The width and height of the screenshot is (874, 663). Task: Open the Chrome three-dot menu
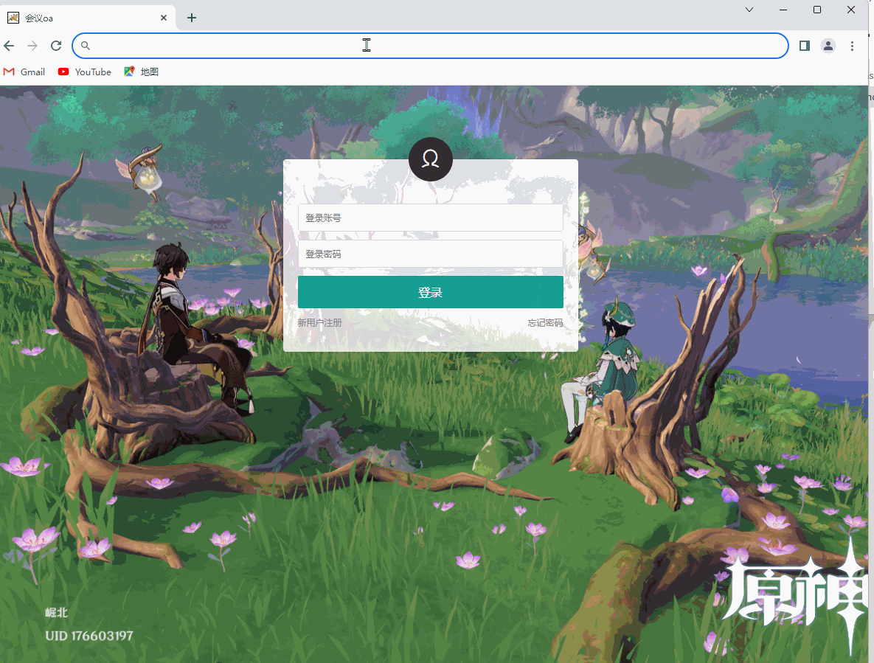click(852, 46)
